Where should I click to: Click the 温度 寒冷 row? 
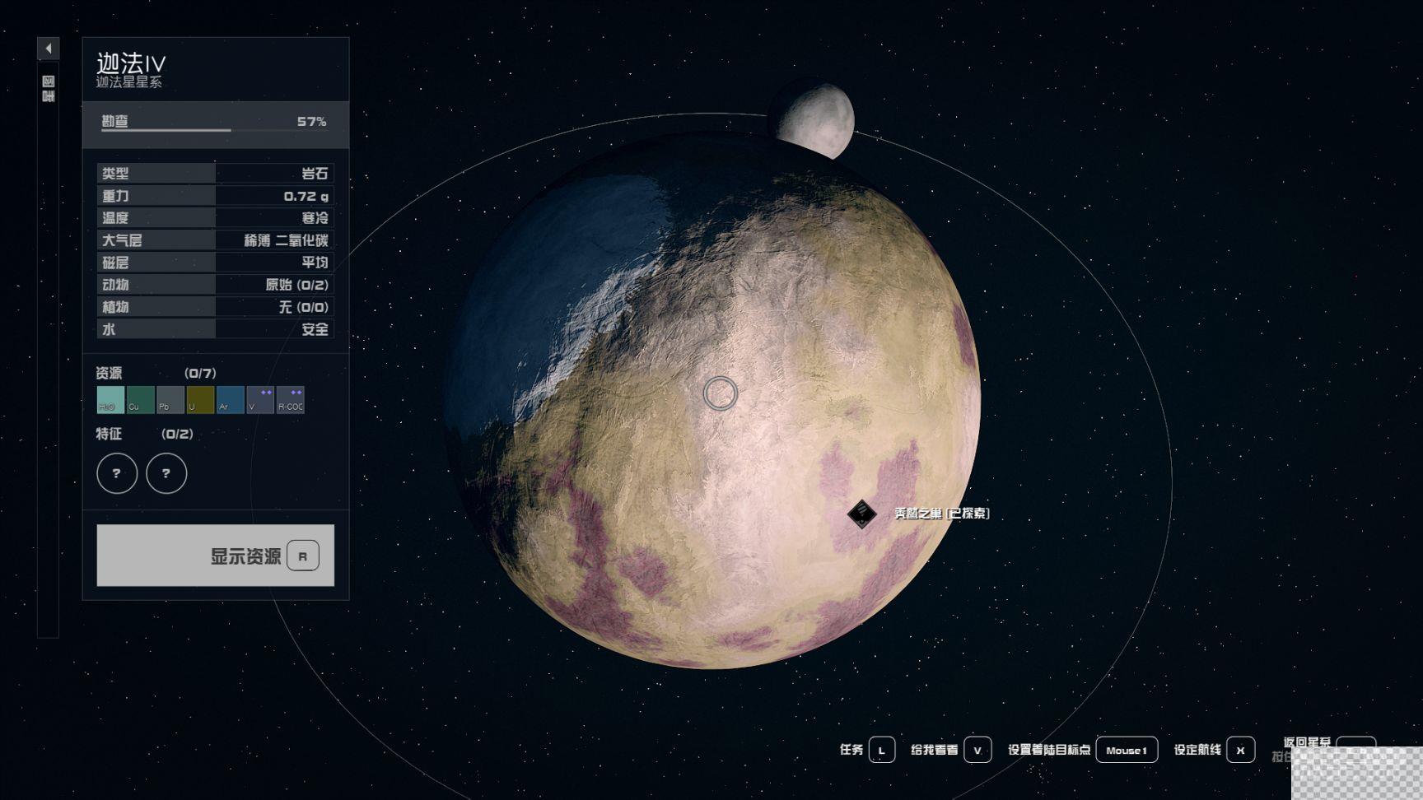[x=215, y=217]
